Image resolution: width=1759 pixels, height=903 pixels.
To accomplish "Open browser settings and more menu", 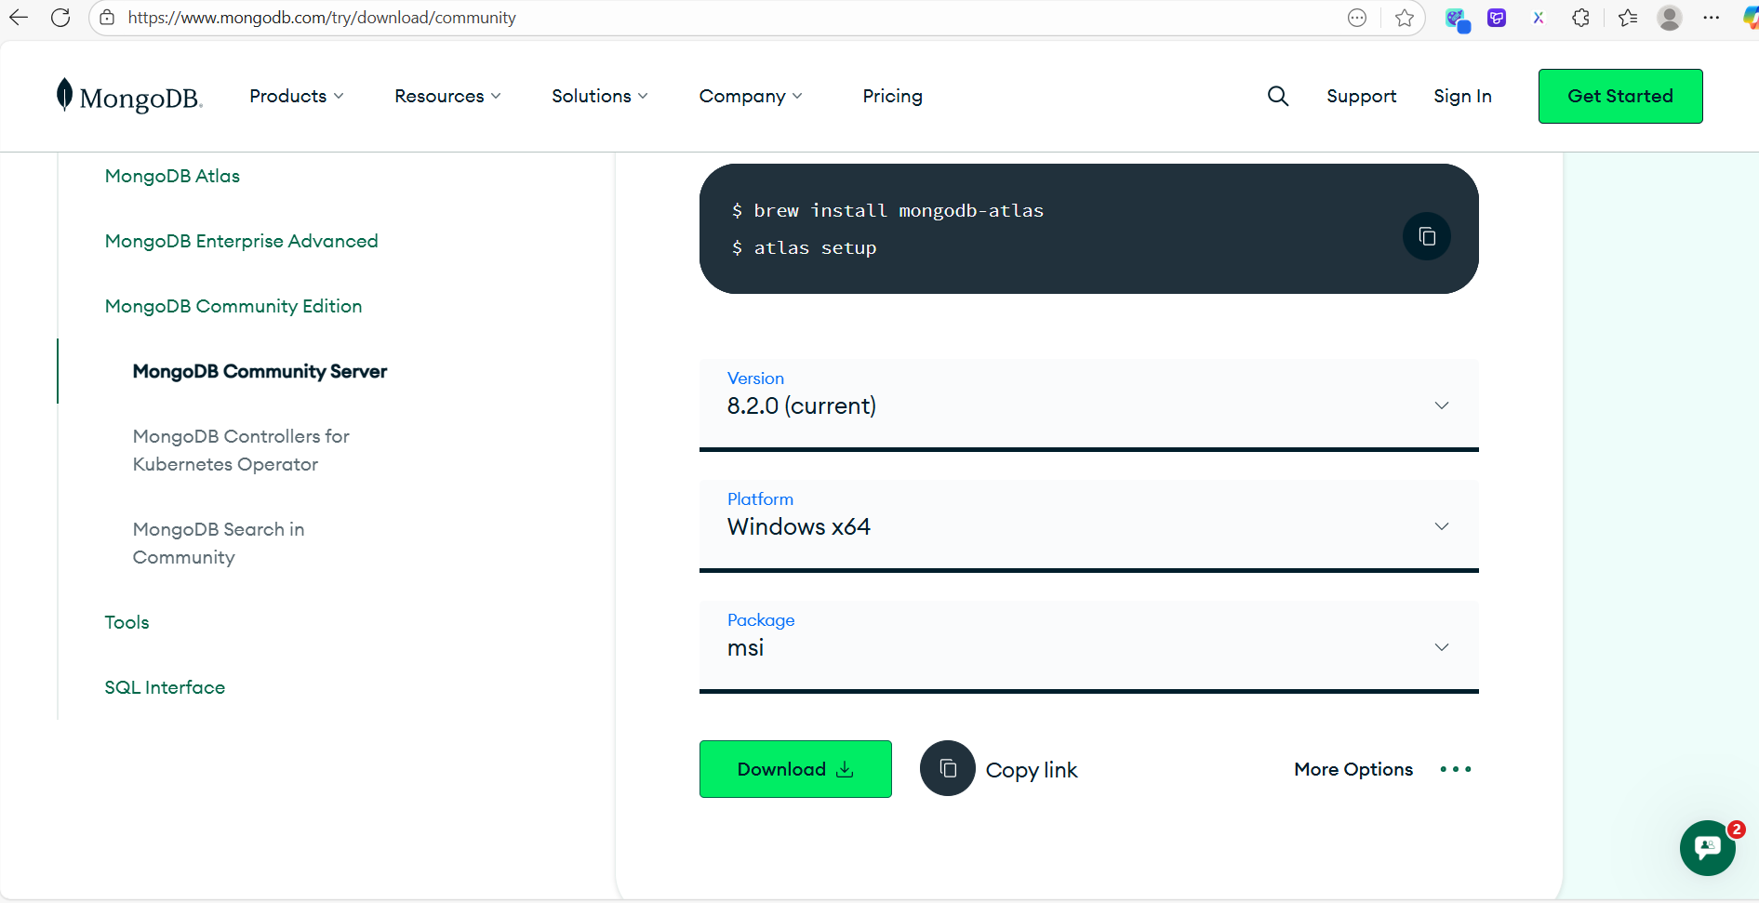I will pyautogui.click(x=1711, y=18).
